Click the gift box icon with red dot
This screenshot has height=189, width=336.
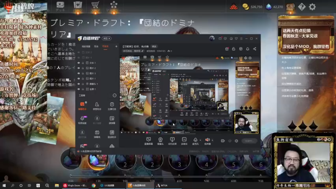click(x=227, y=49)
